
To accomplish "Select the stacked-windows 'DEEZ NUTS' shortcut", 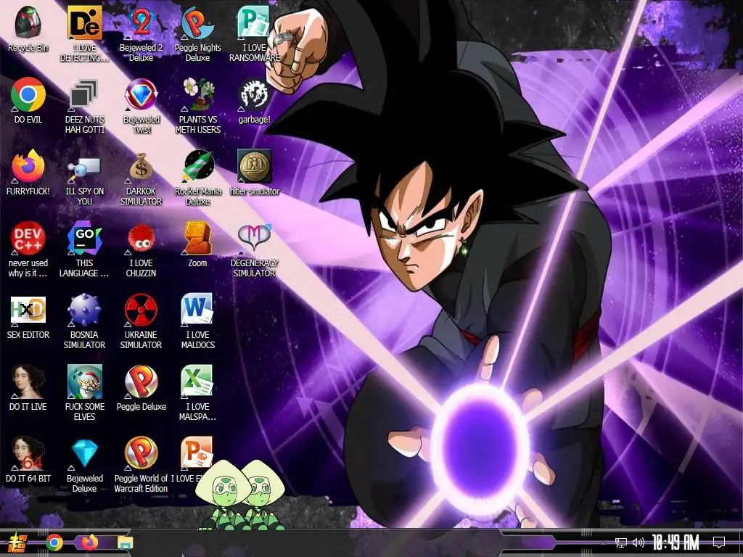I will tap(84, 106).
